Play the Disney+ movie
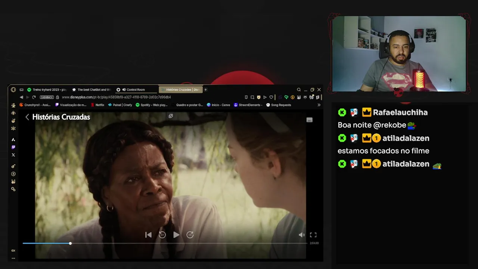This screenshot has height=269, width=478. click(x=176, y=235)
